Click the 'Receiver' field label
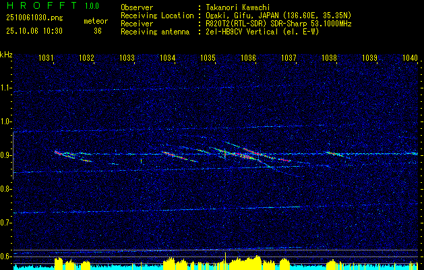 [137, 24]
